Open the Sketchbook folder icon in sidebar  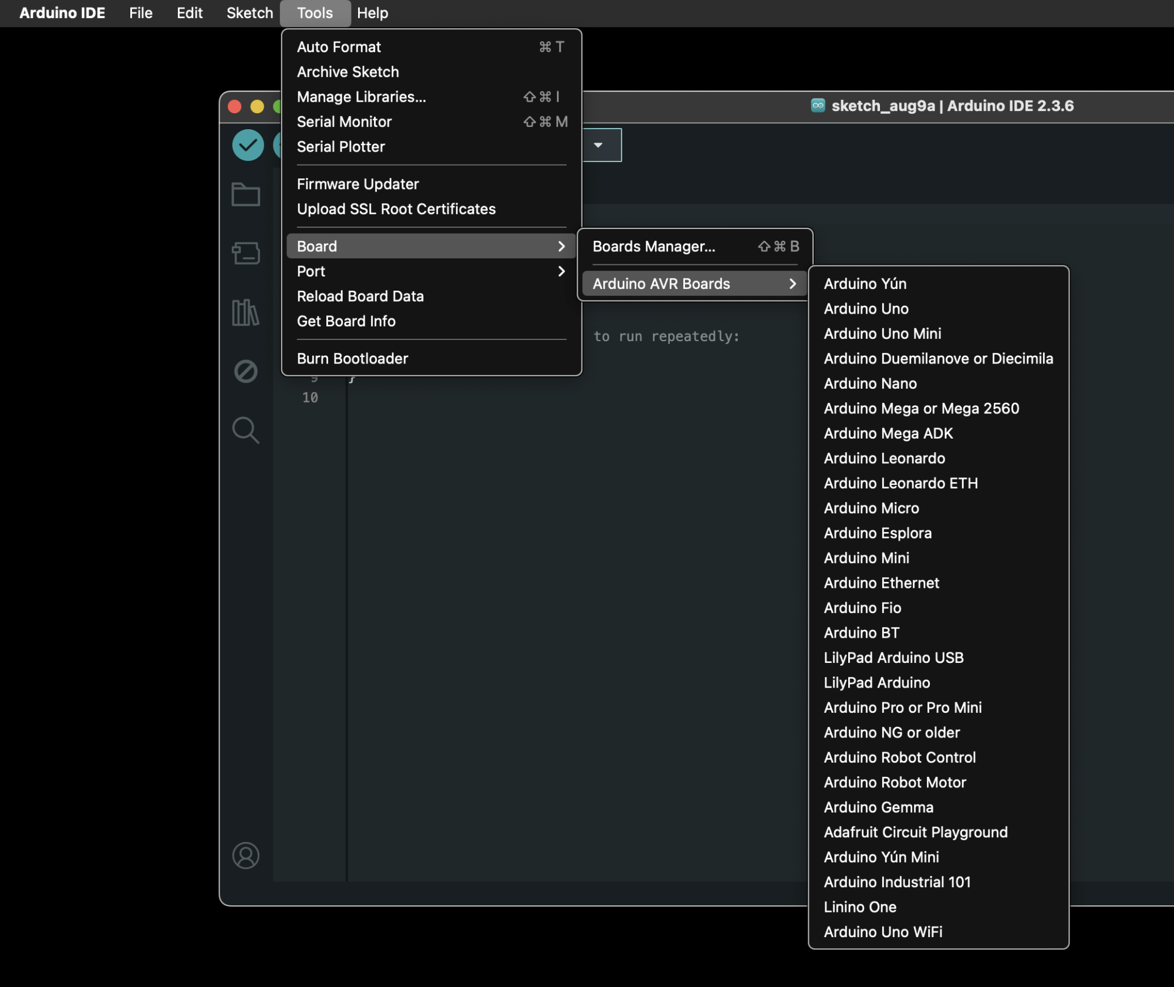245,194
